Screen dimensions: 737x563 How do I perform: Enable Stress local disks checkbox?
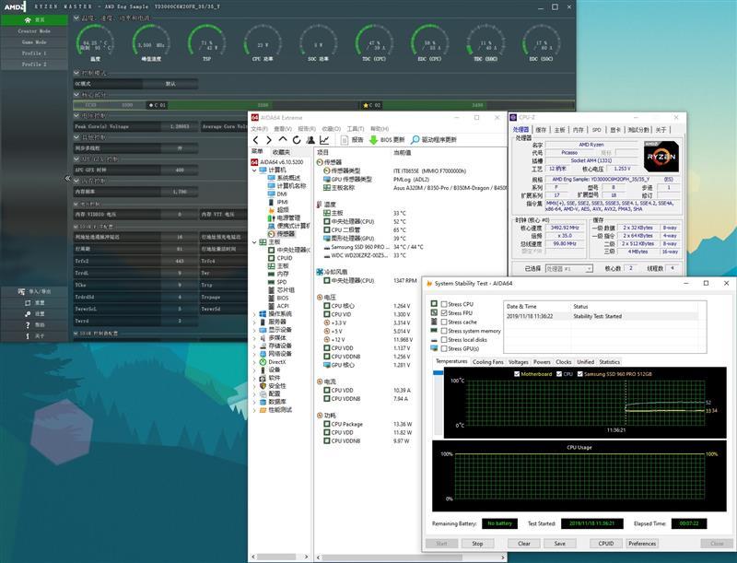point(444,340)
